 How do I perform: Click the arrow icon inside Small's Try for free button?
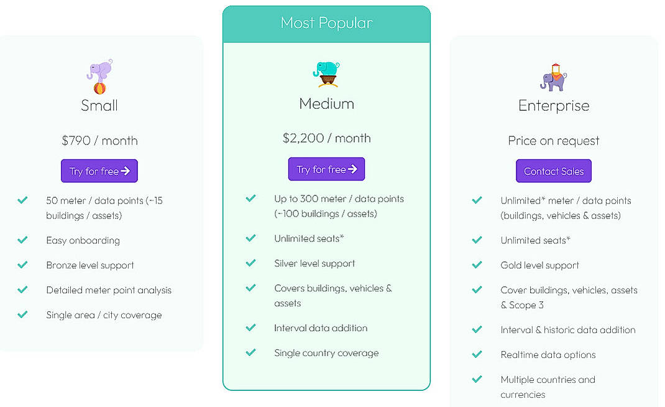coord(126,171)
